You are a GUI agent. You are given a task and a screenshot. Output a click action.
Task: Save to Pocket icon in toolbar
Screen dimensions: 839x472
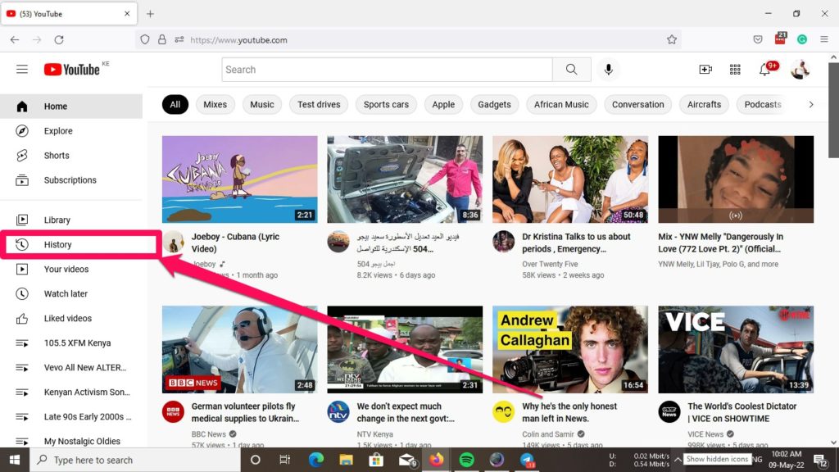coord(758,39)
